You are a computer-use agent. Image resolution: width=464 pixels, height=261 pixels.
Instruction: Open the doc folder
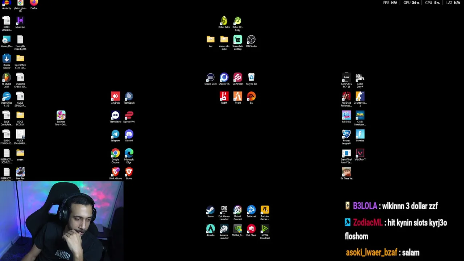click(211, 41)
